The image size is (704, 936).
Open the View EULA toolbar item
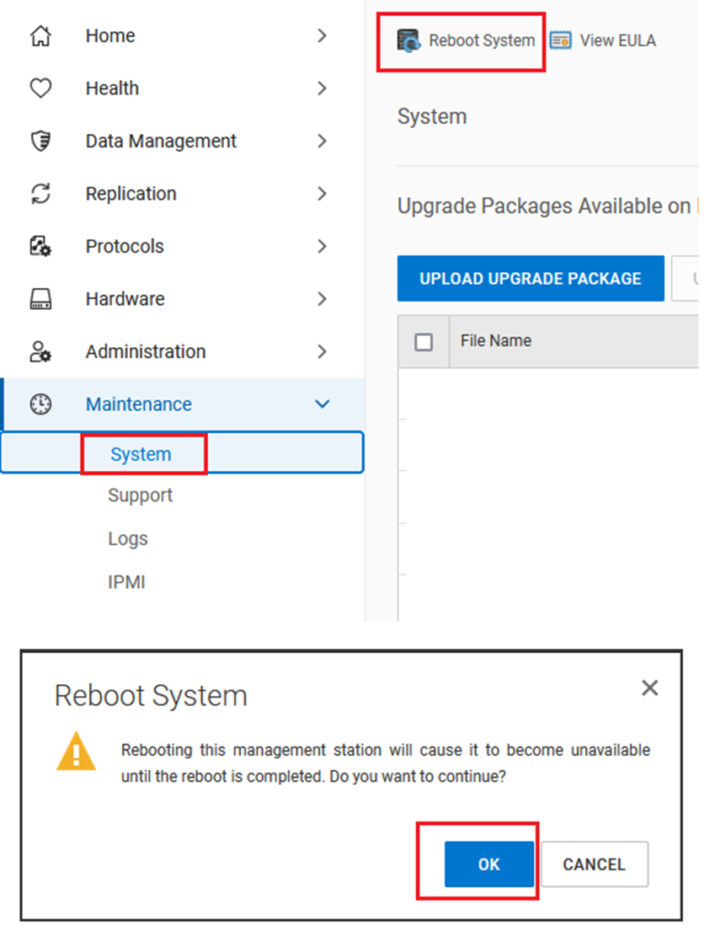pyautogui.click(x=603, y=40)
